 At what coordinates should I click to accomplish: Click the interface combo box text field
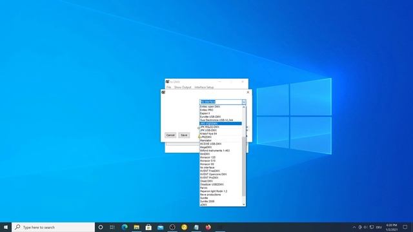click(221, 102)
